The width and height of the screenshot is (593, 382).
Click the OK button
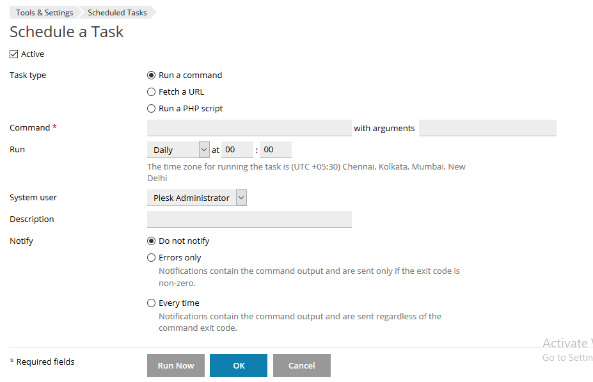tap(238, 365)
